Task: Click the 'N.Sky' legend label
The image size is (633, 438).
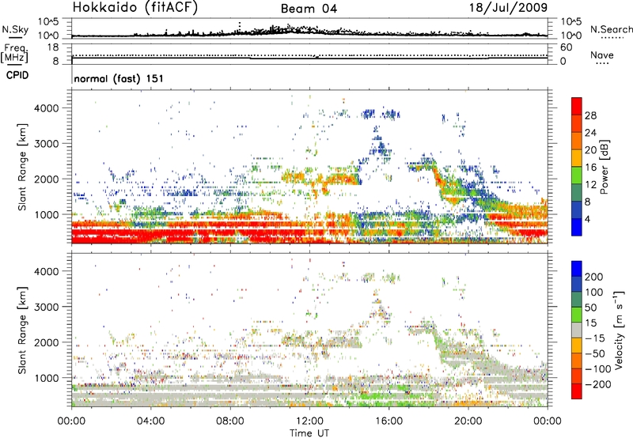Action: click(15, 29)
